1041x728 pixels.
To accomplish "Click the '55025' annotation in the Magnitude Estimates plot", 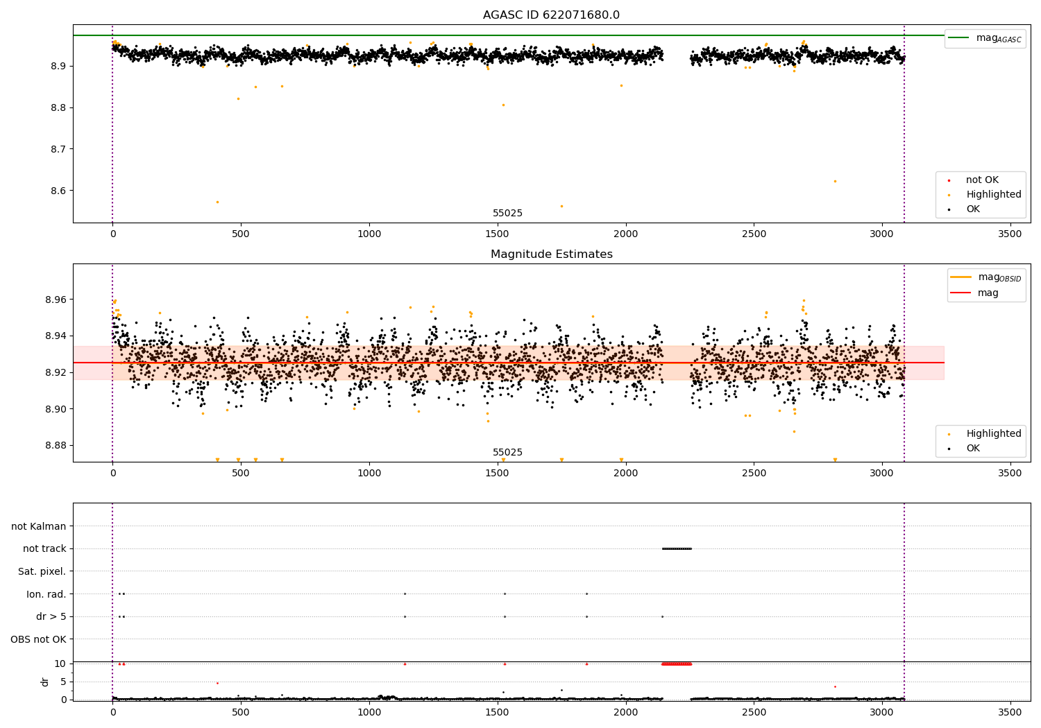I will click(x=507, y=453).
